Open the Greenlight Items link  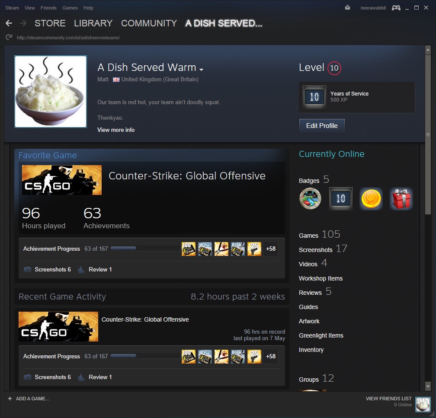(x=321, y=335)
